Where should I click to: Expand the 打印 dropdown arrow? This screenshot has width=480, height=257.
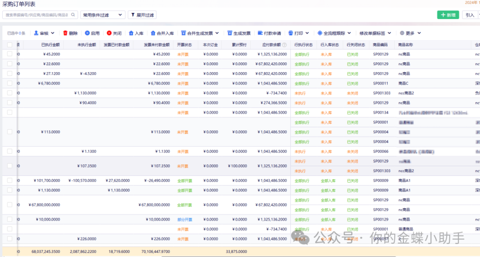(307, 33)
